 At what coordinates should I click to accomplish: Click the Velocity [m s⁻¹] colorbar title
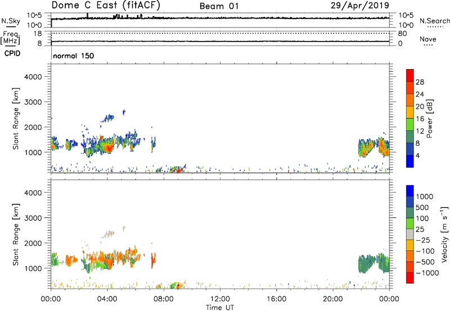coord(444,234)
